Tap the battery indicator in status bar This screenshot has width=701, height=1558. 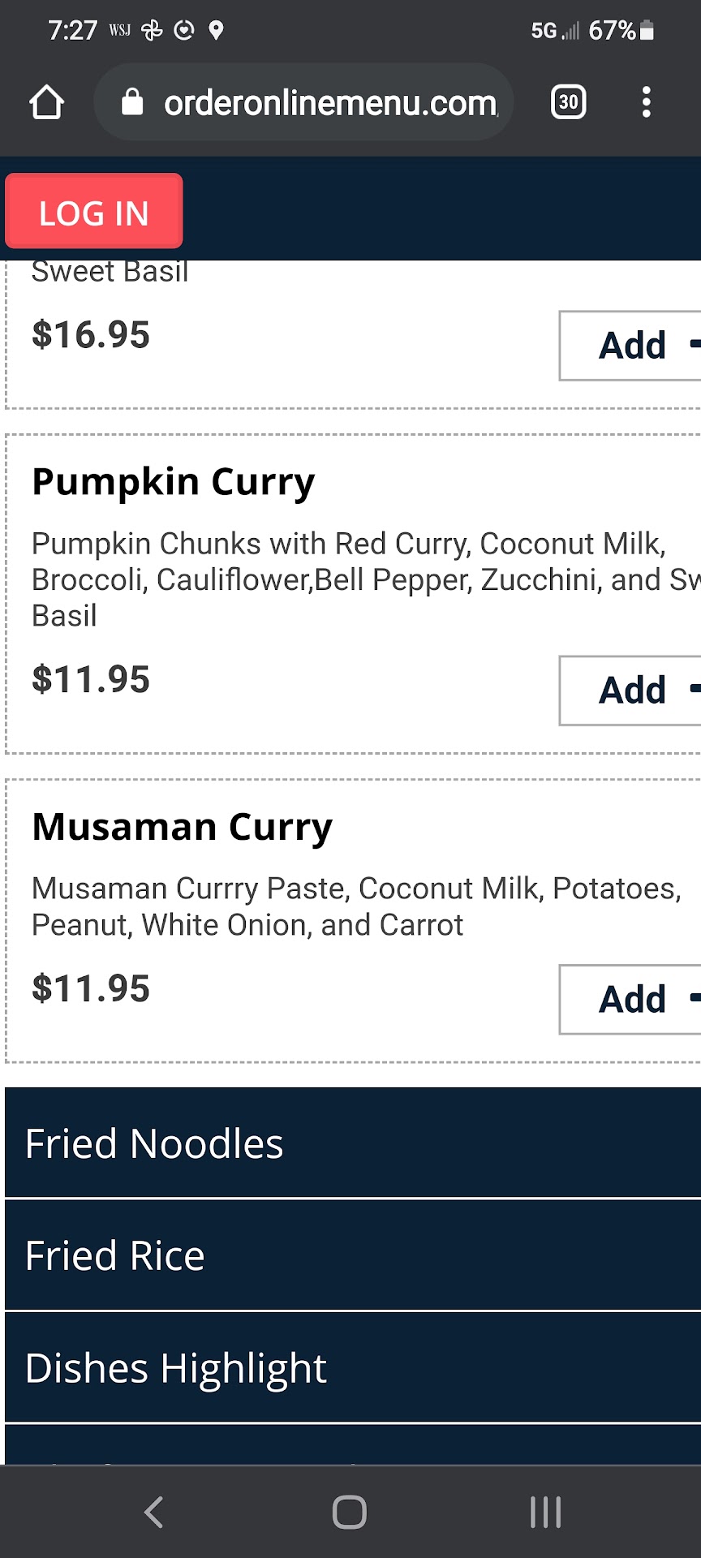[x=647, y=31]
